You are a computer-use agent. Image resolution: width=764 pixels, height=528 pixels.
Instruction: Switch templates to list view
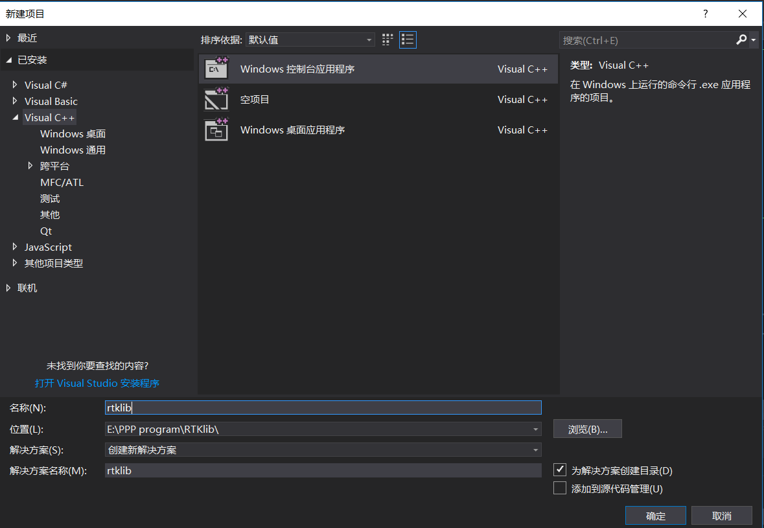click(x=408, y=40)
